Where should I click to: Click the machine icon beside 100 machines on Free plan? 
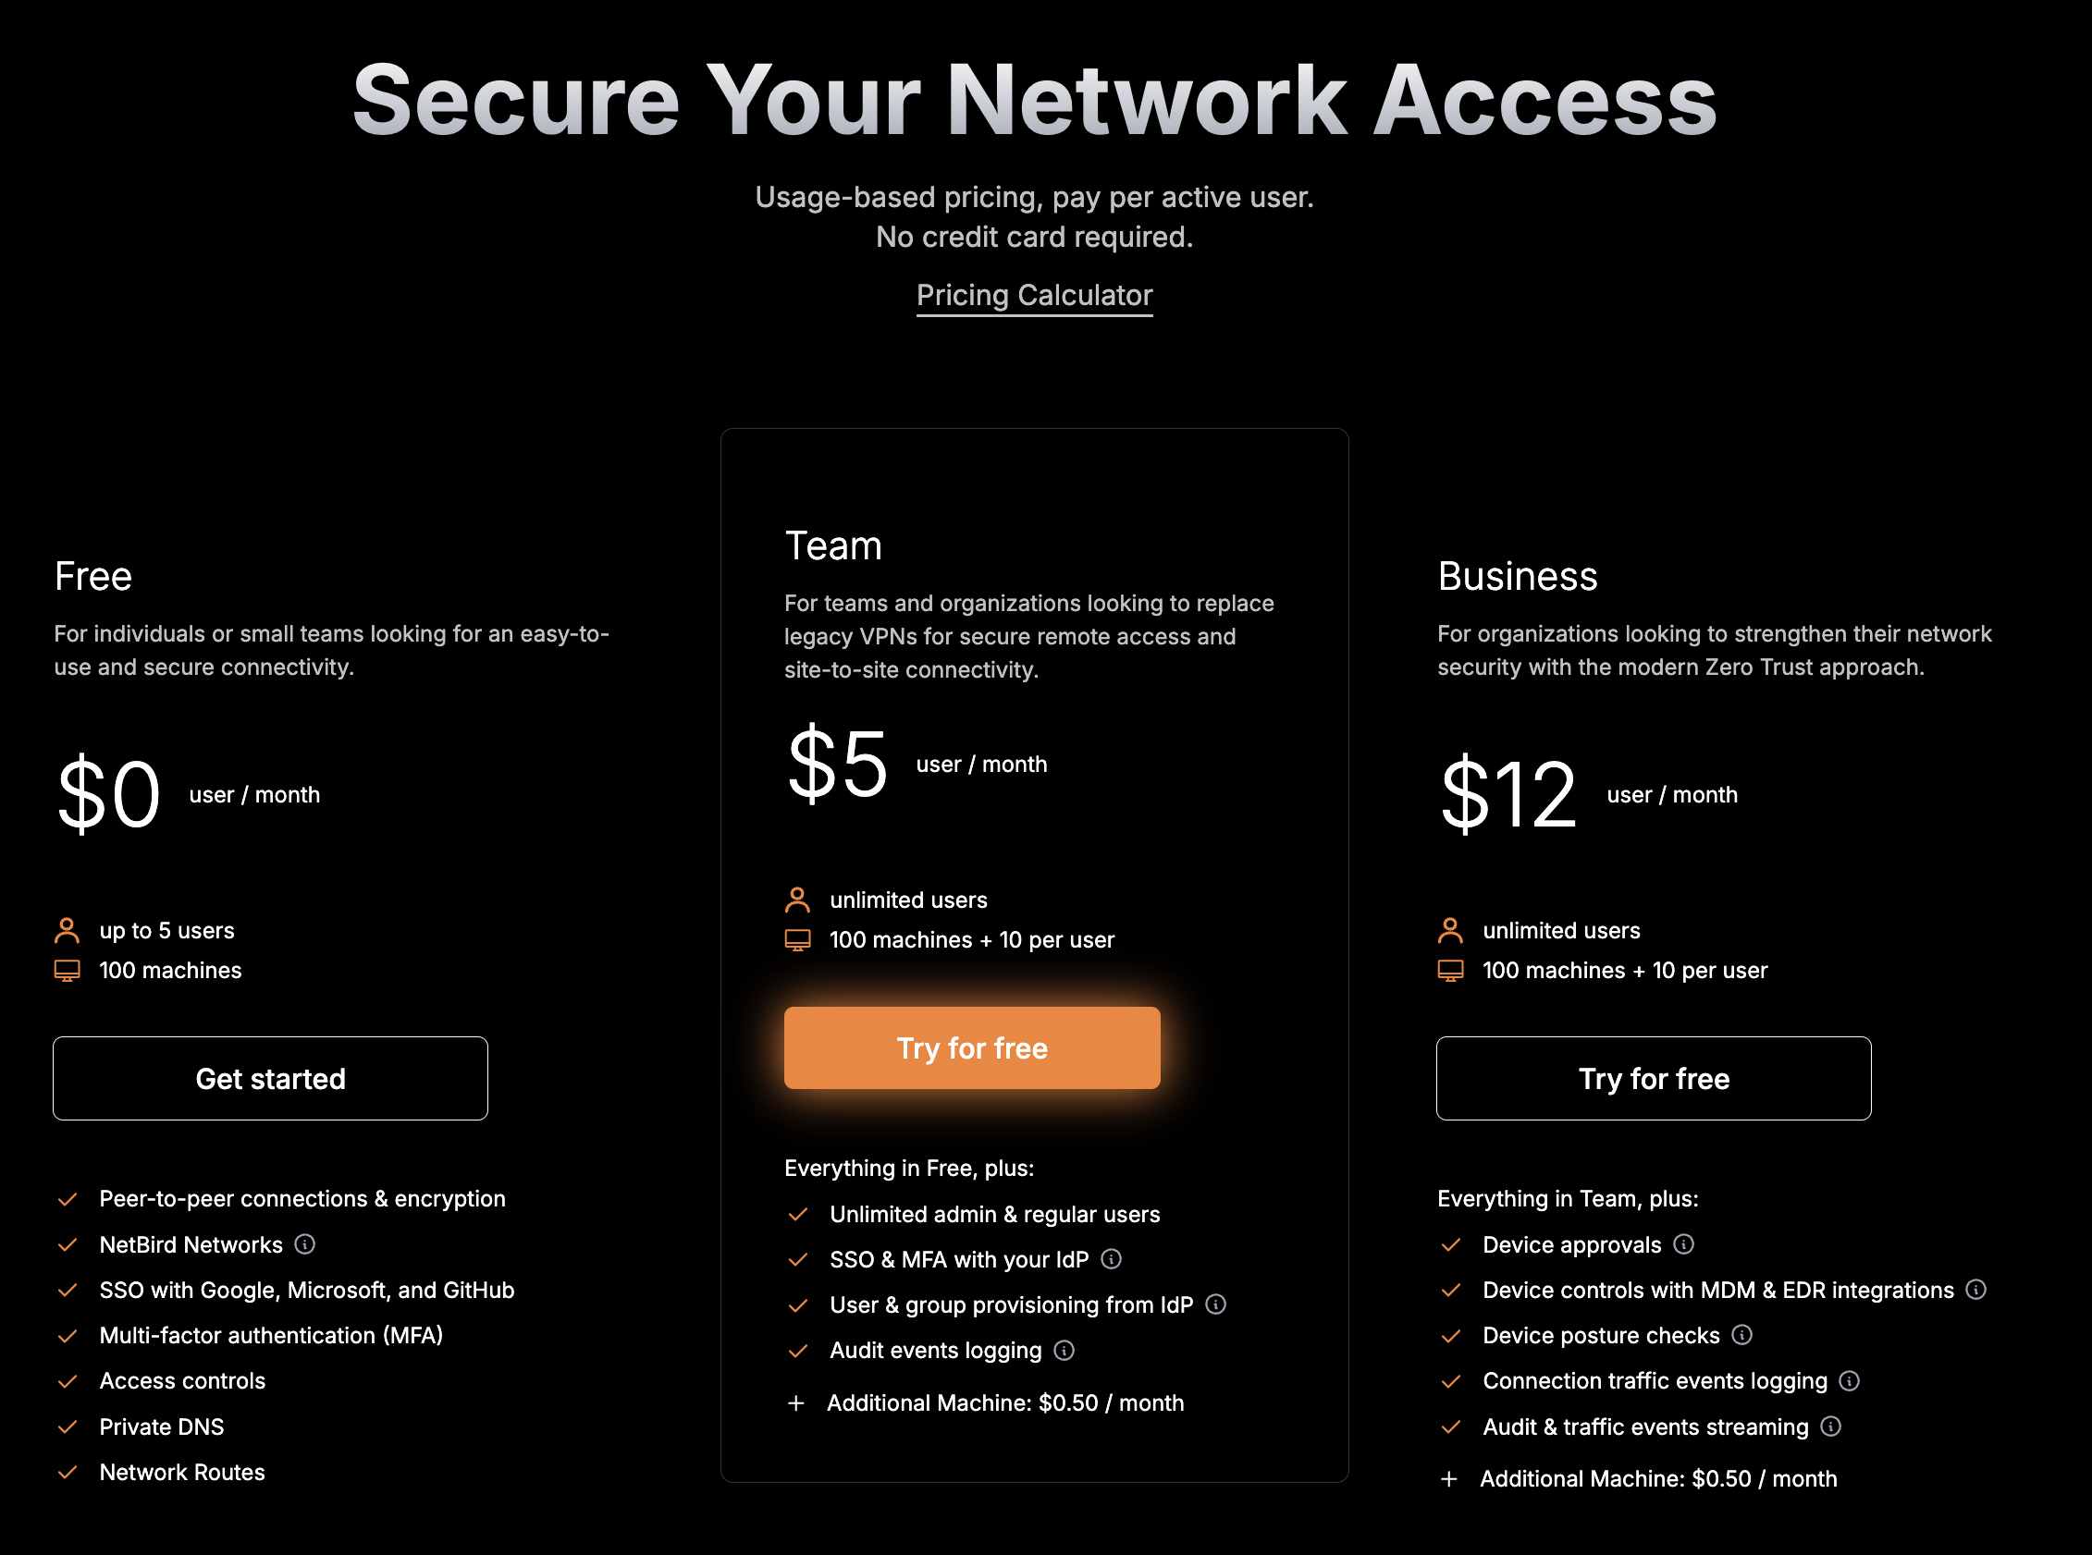point(67,970)
